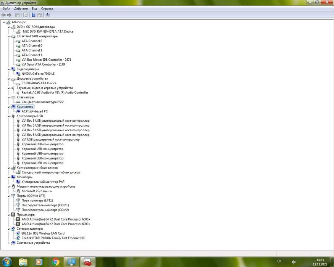Click the mouse icon beside Microsoft PS/2 мышь
This screenshot has height=267, width=334.
(x=18, y=191)
